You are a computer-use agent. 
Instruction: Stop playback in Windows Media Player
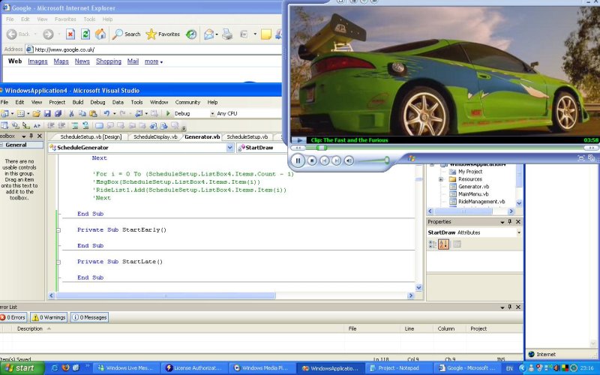click(312, 160)
